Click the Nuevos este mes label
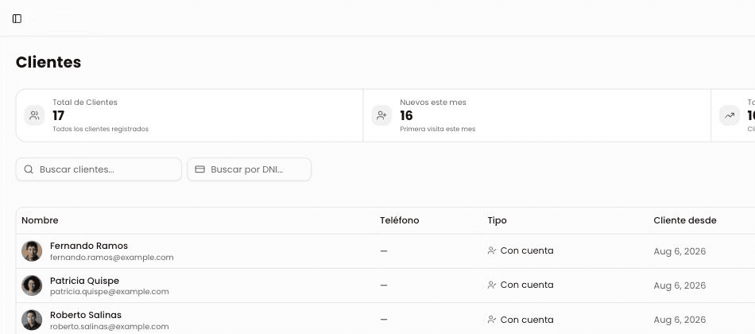 pos(433,102)
